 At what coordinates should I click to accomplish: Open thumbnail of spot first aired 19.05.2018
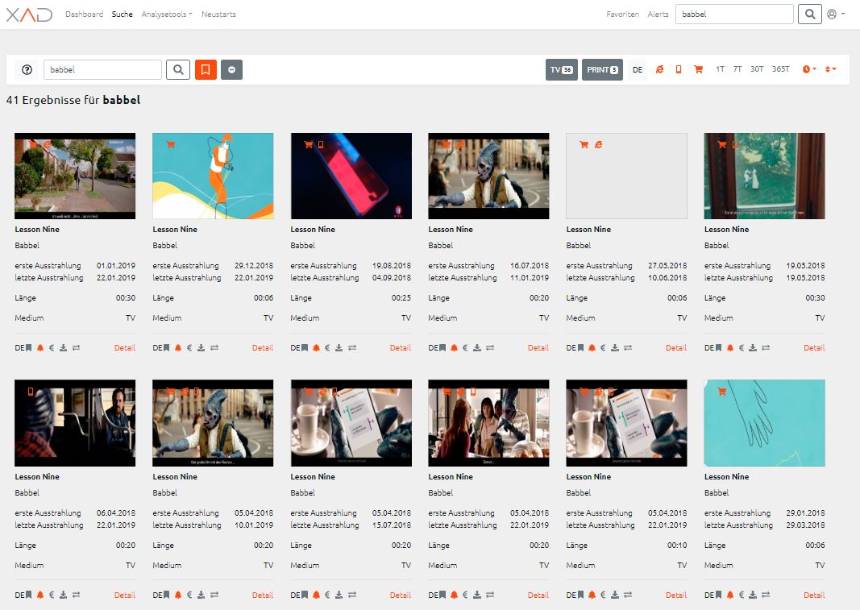765,176
